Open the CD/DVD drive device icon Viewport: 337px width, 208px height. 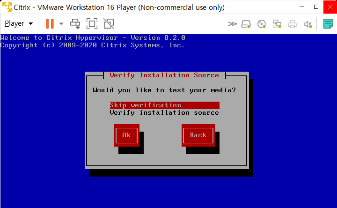pyautogui.click(x=262, y=24)
